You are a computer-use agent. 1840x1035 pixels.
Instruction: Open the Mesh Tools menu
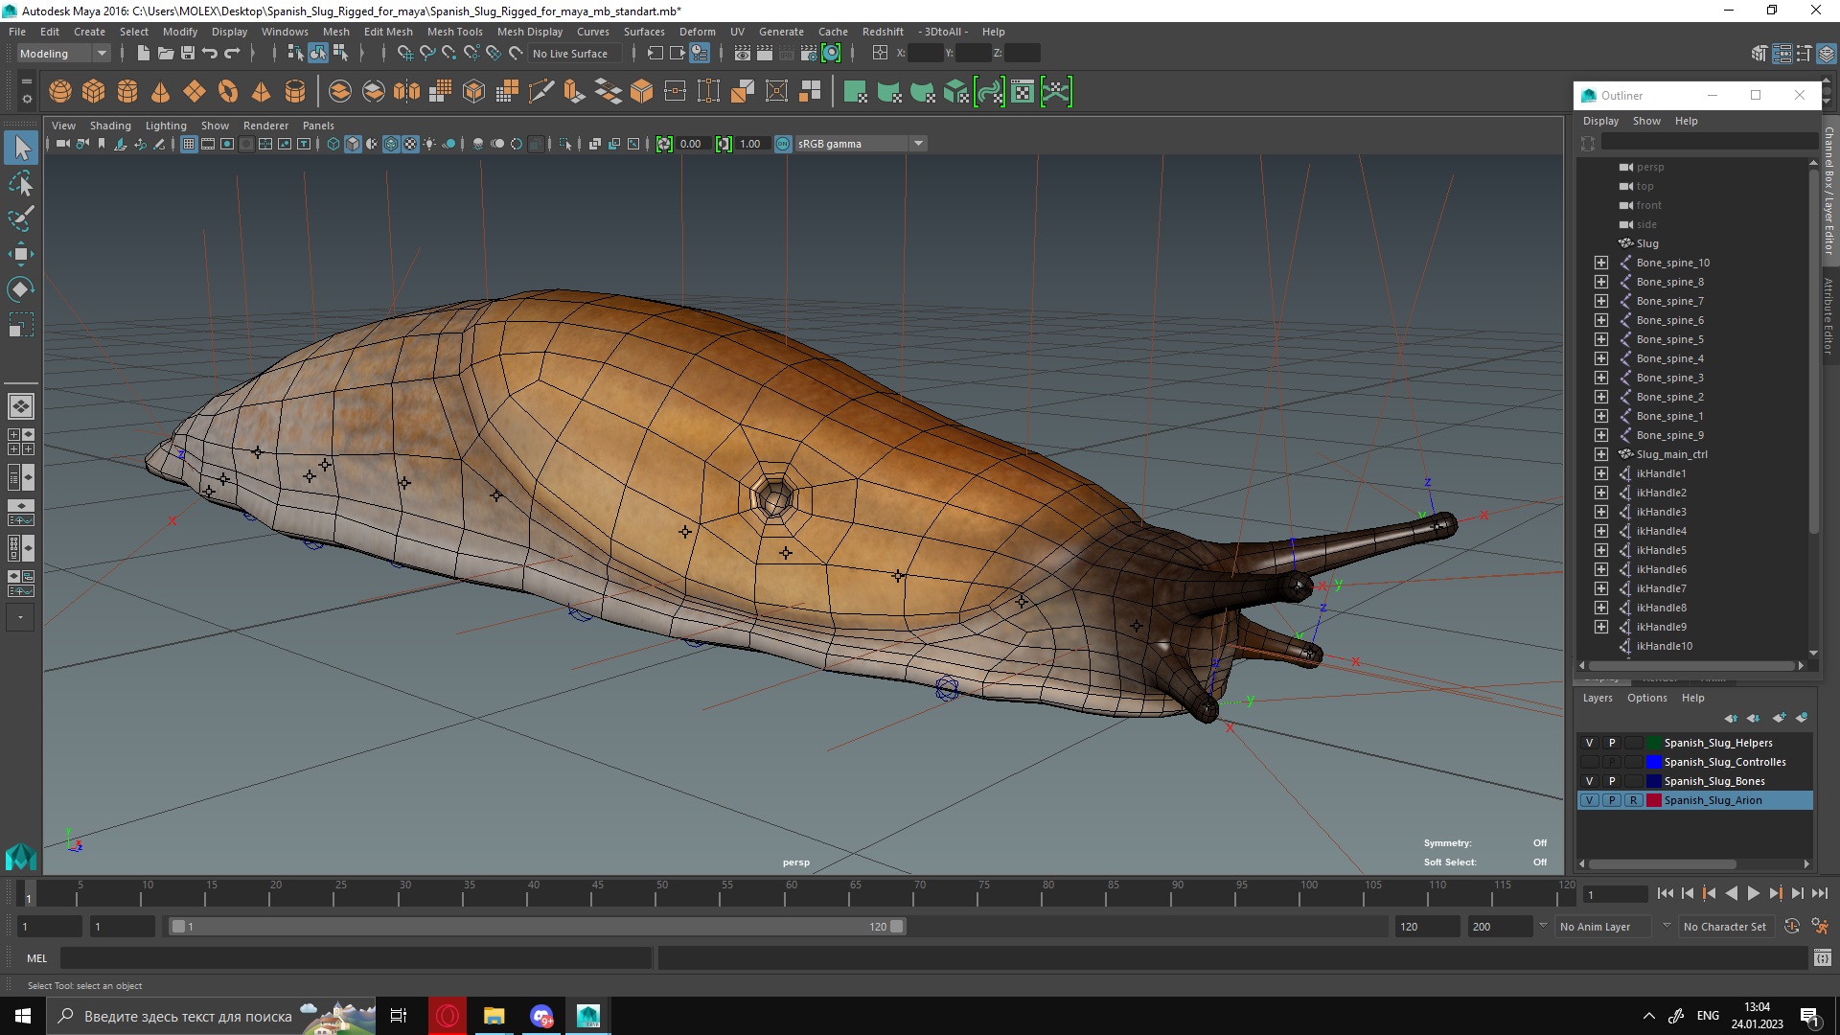point(454,32)
